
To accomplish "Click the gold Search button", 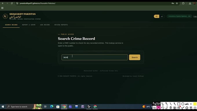I will click(x=134, y=57).
